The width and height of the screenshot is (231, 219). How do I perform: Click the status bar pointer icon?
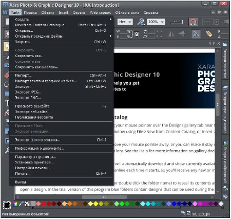[183, 213]
